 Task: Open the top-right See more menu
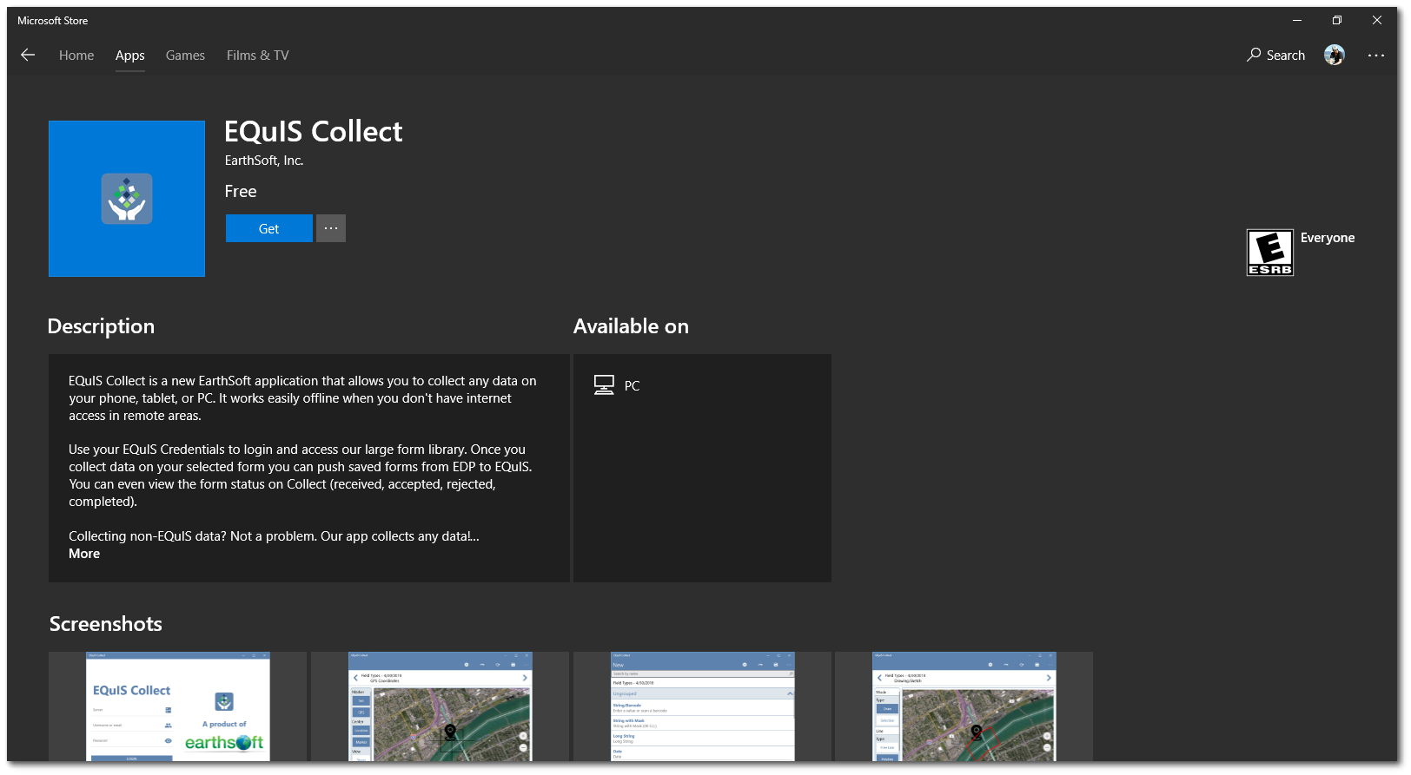[1376, 55]
